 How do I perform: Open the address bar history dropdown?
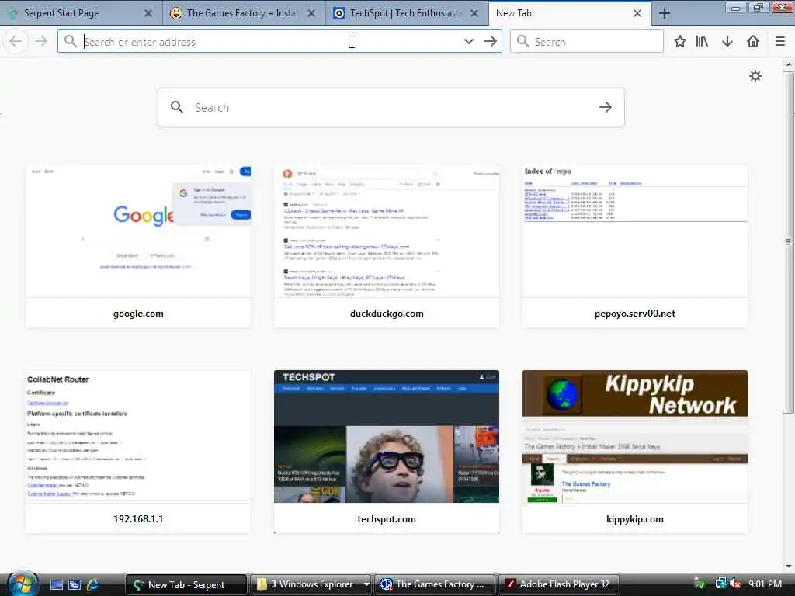[468, 42]
